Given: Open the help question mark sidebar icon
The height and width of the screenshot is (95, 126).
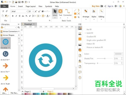Looking at the screenshot, I should [80, 78].
